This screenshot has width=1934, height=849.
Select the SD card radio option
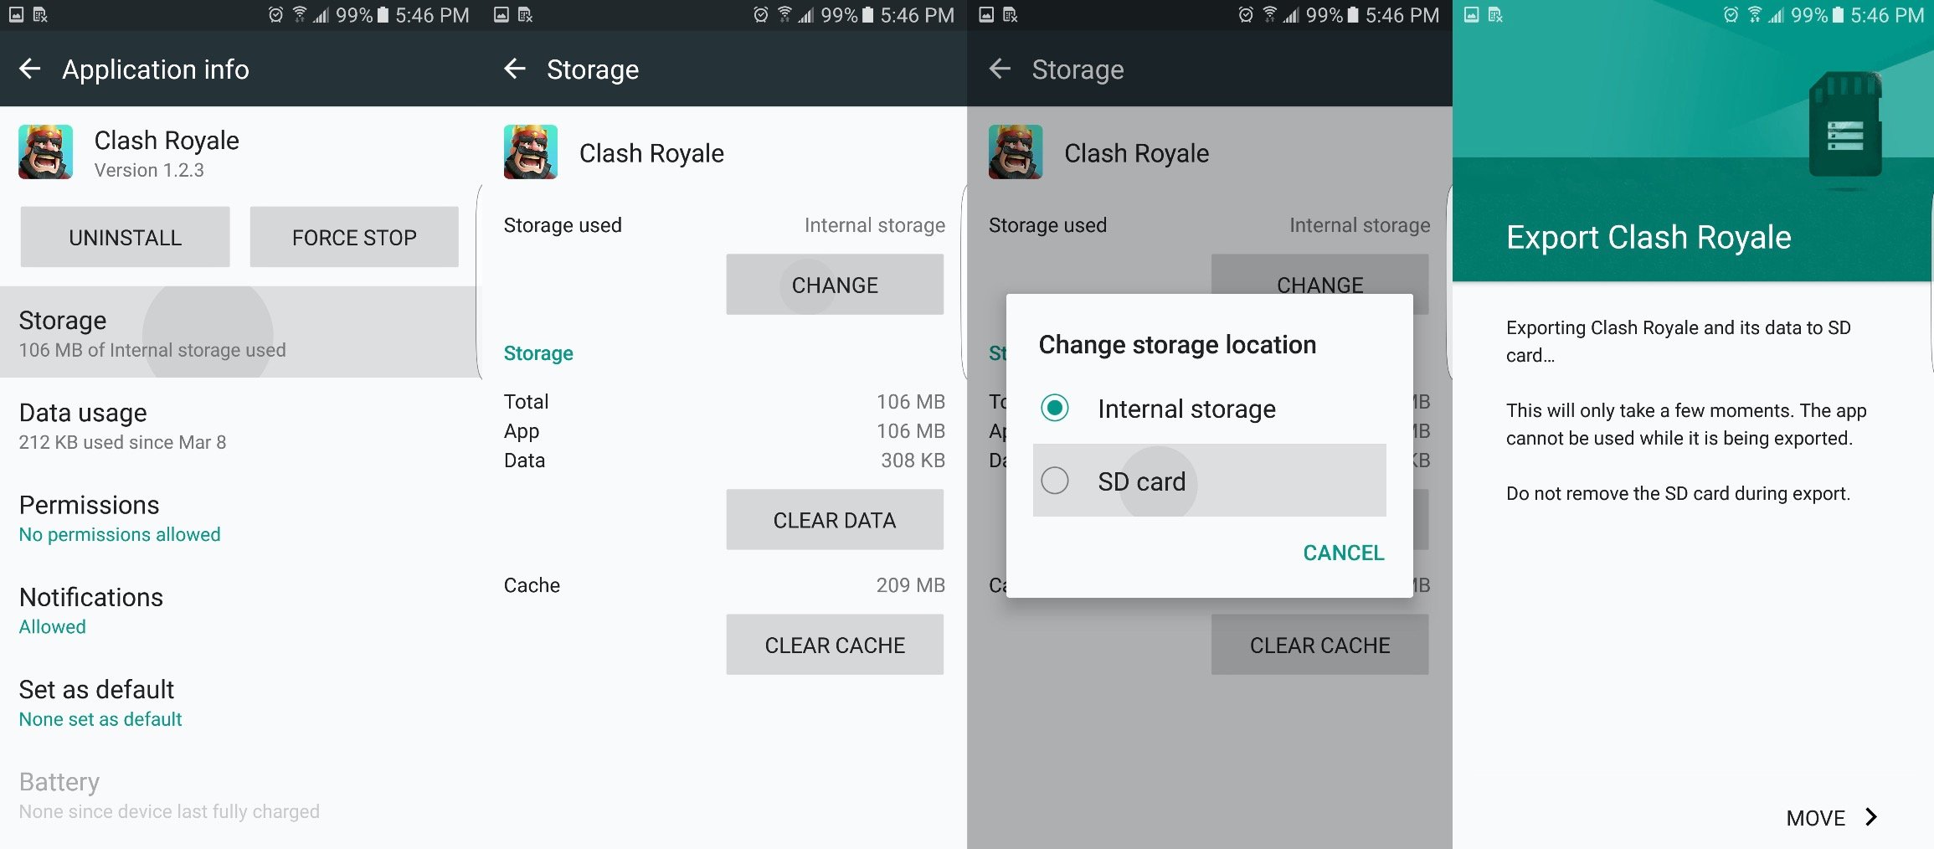click(x=1209, y=481)
